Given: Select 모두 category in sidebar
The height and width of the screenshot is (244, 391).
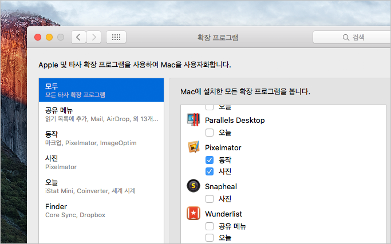Looking at the screenshot, I should [101, 90].
